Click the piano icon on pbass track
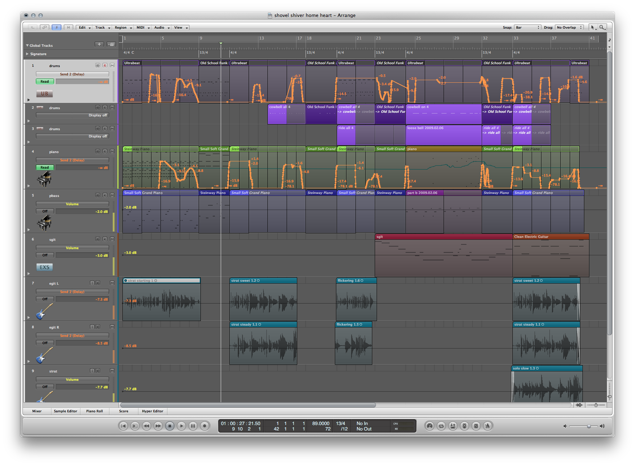 pos(44,222)
